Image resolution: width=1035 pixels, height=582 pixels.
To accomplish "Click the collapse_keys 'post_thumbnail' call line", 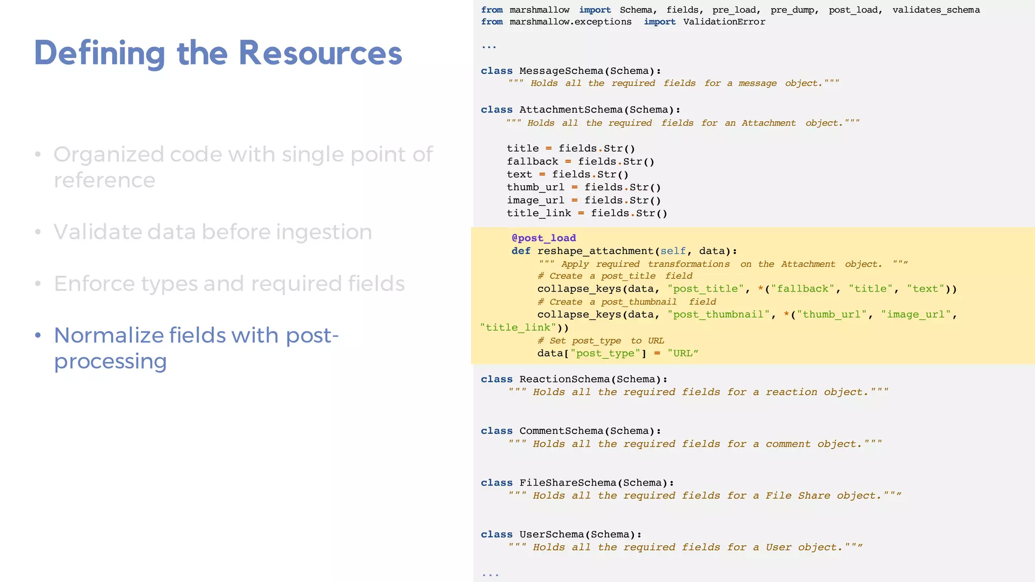I will tap(747, 315).
